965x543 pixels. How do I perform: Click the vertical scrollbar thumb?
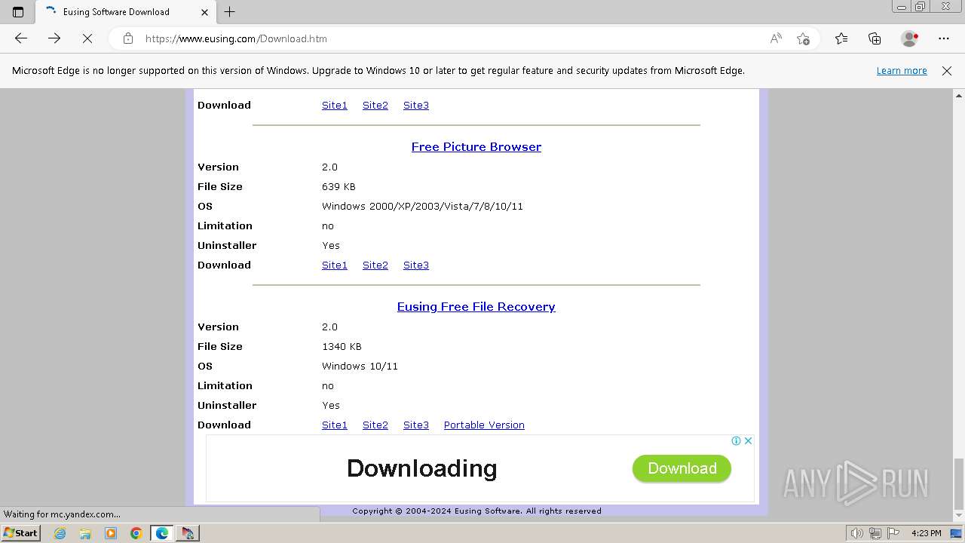tap(959, 483)
